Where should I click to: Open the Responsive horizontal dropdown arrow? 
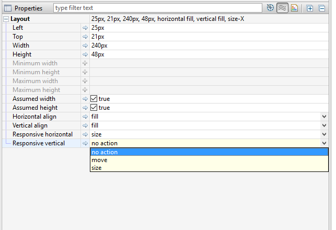click(x=324, y=134)
